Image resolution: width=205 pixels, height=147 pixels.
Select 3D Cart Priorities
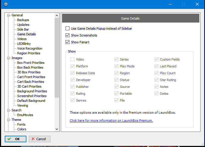point(29,86)
